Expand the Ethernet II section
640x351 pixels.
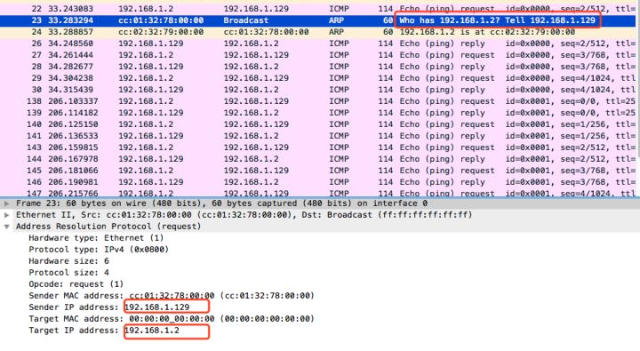coord(6,215)
